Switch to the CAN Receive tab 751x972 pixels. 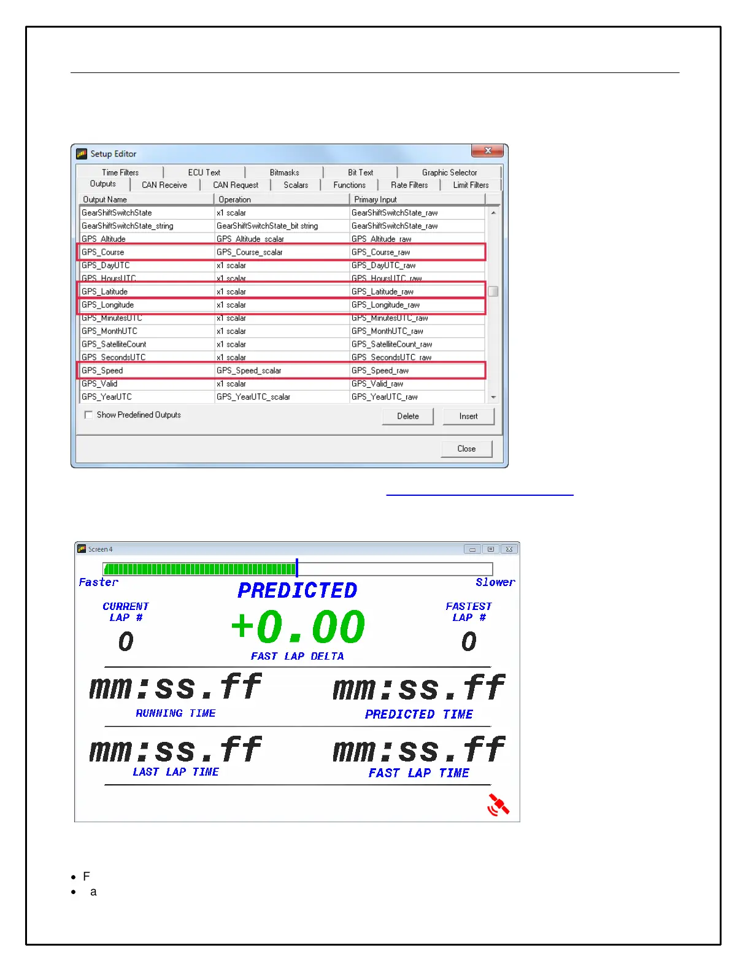pos(164,185)
